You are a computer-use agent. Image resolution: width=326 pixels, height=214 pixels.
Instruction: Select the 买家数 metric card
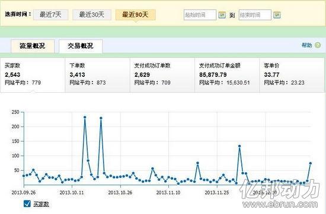[x=33, y=75]
